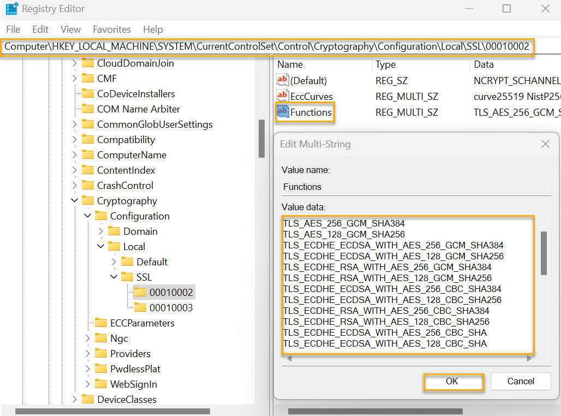Click inside the registry path address bar
This screenshot has width=561, height=416.
(266, 46)
